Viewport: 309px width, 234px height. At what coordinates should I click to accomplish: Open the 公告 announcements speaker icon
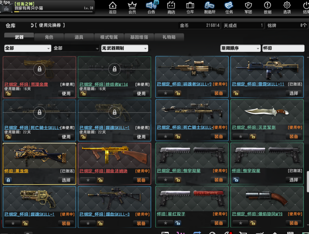click(151, 8)
